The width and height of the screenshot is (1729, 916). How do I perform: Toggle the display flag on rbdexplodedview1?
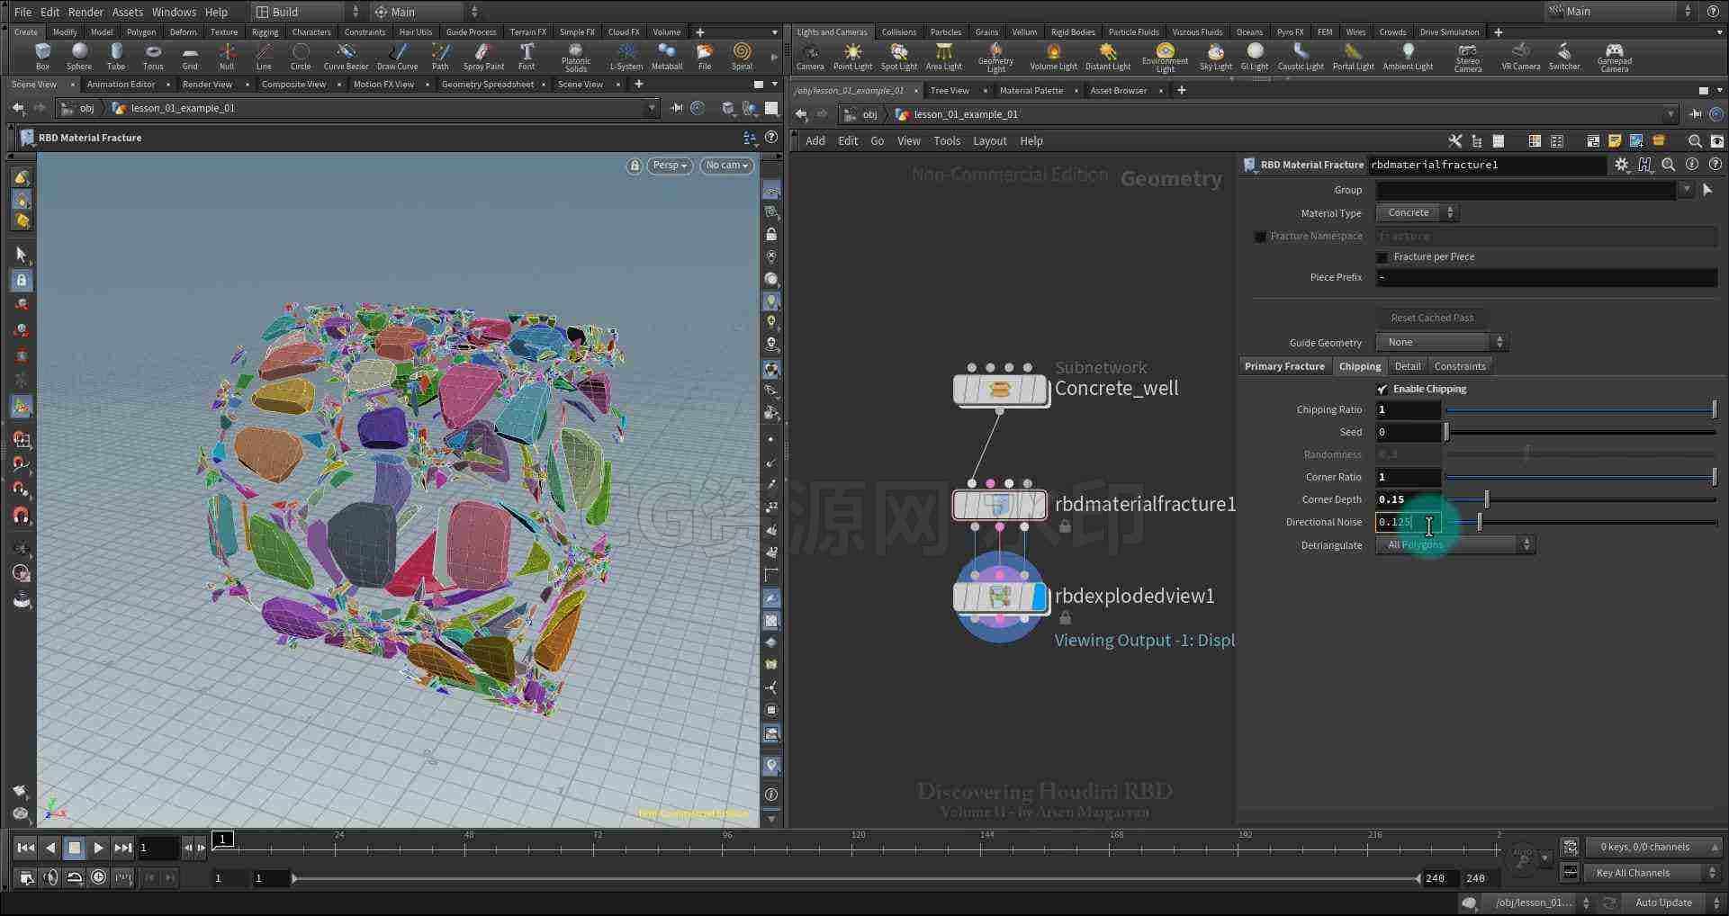click(1039, 597)
